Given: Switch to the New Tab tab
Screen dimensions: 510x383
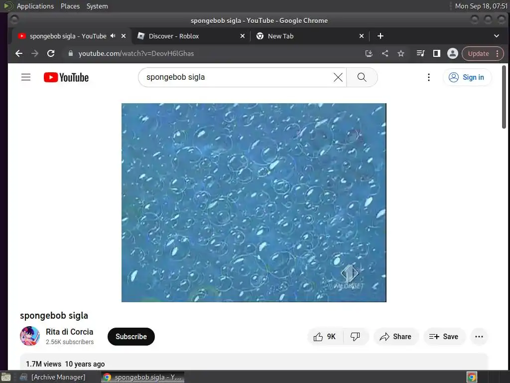Looking at the screenshot, I should [310, 36].
